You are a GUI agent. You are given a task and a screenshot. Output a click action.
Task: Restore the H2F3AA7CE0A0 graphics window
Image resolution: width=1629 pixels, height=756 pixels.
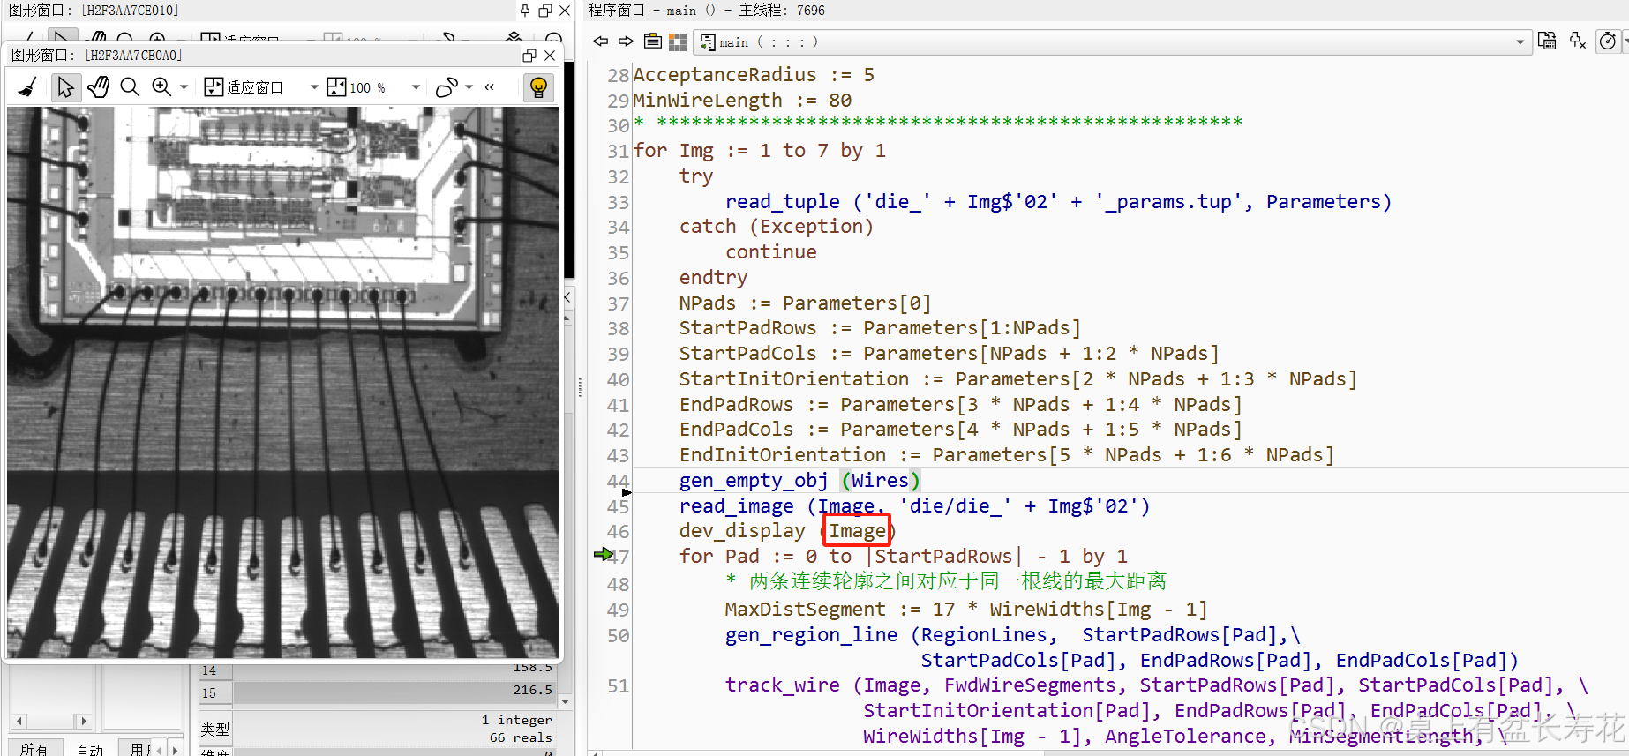point(529,56)
